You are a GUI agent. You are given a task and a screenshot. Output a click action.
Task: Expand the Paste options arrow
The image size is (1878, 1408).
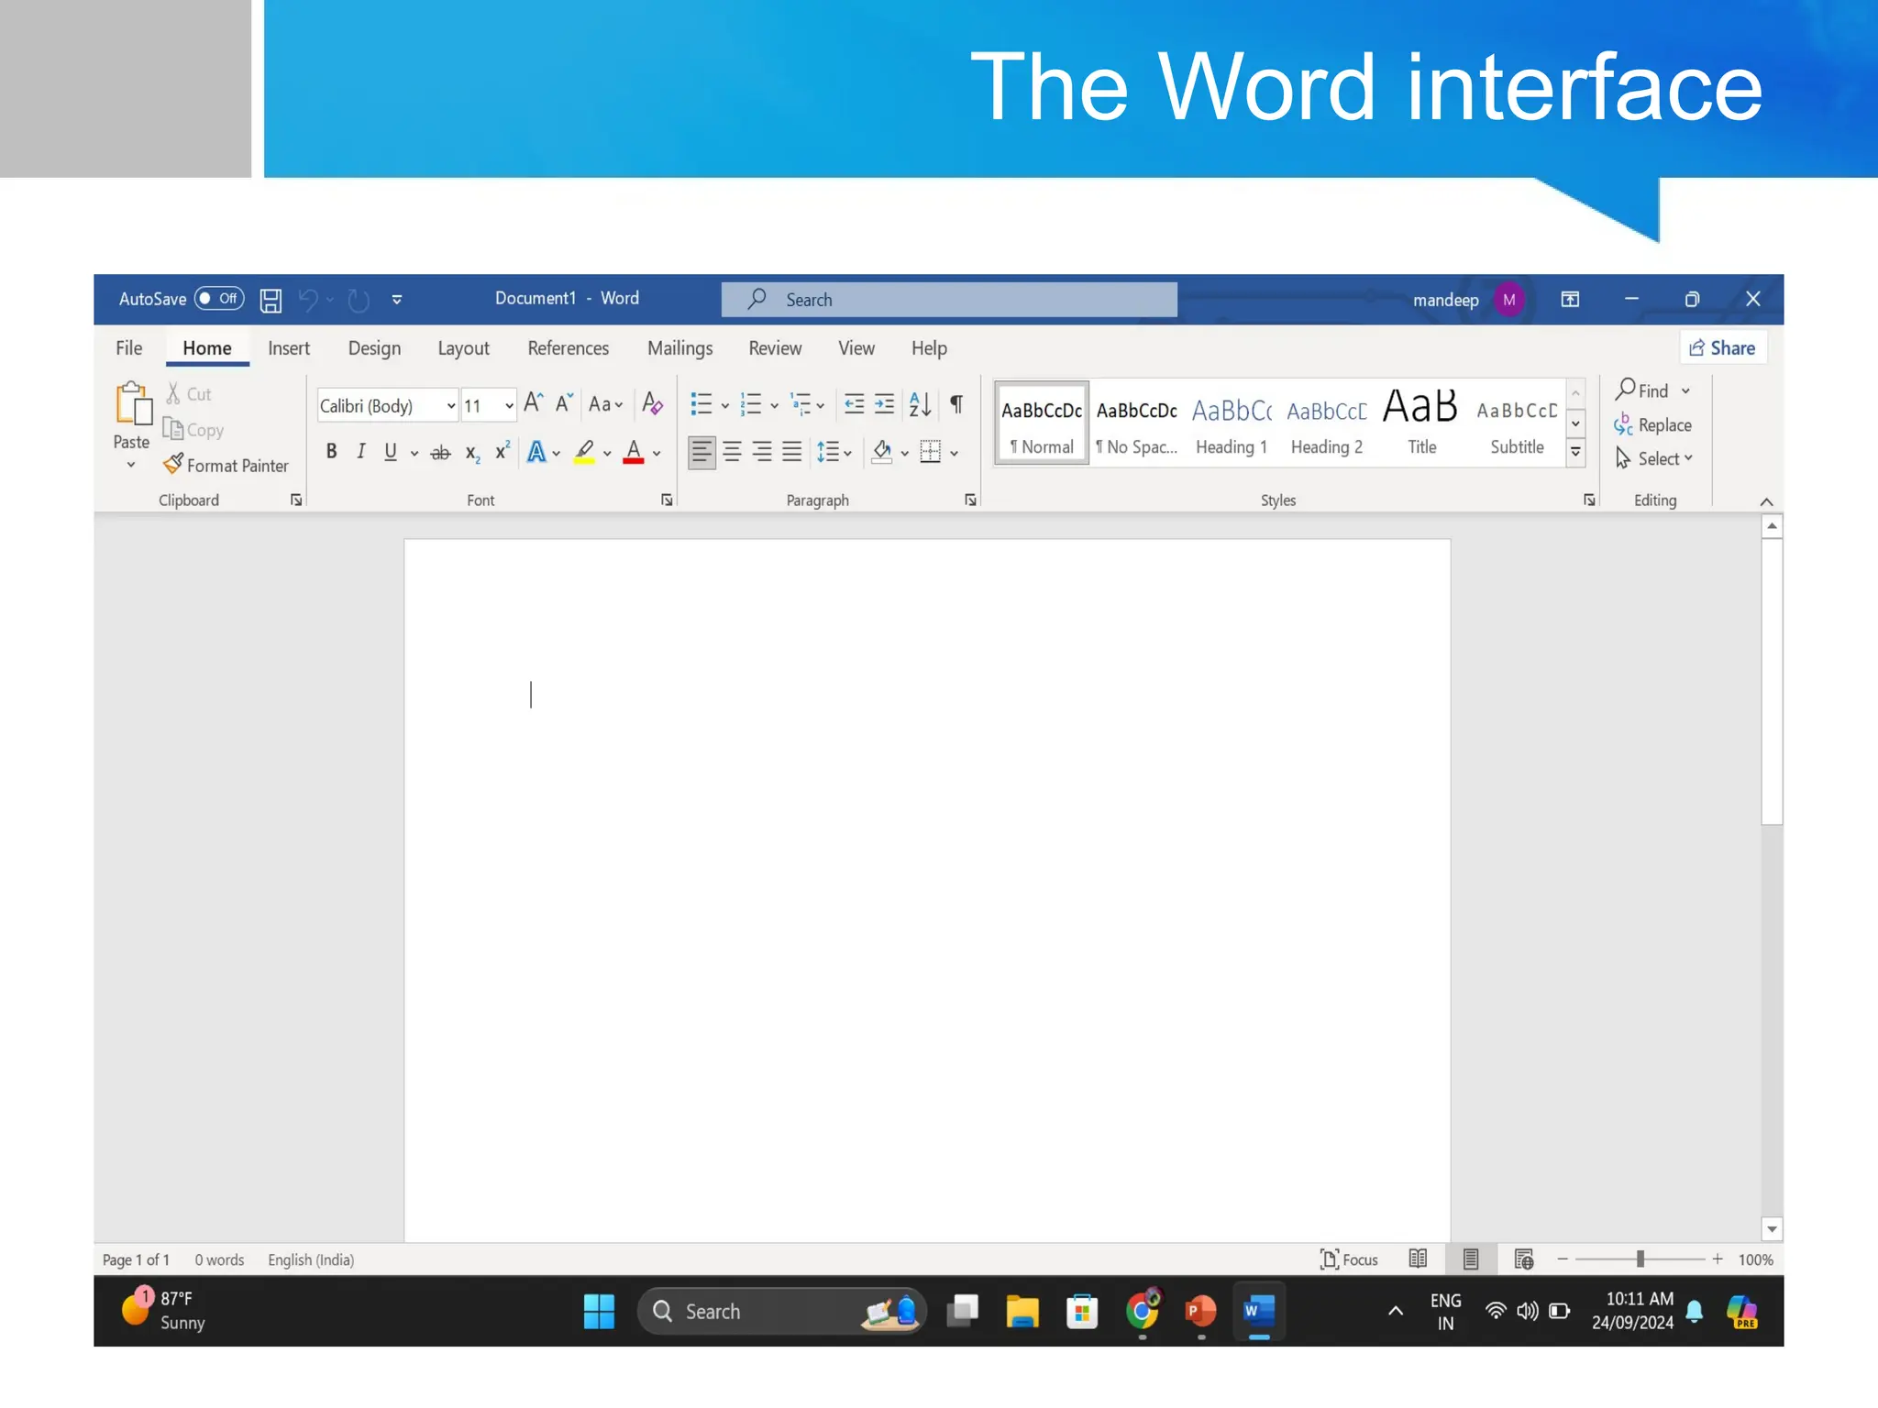tap(131, 466)
